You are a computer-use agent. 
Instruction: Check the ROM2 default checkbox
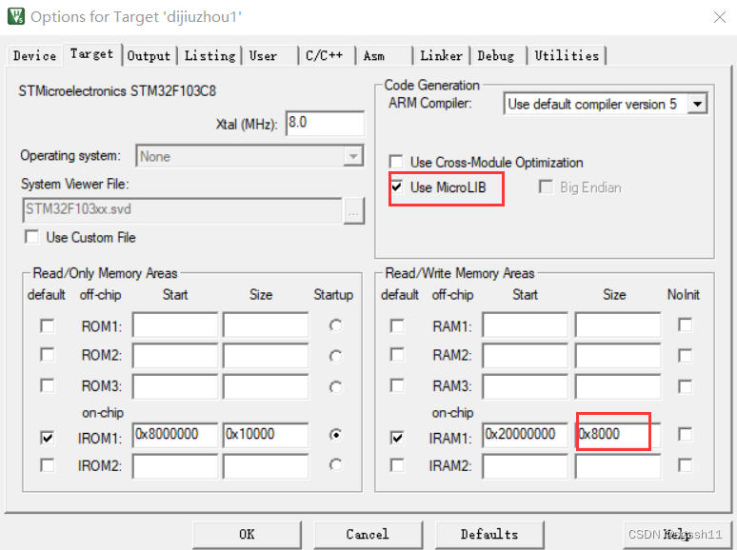click(x=47, y=354)
